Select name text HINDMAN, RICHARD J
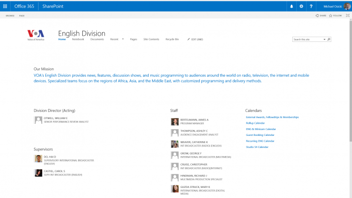The image size is (352, 198). (194, 176)
